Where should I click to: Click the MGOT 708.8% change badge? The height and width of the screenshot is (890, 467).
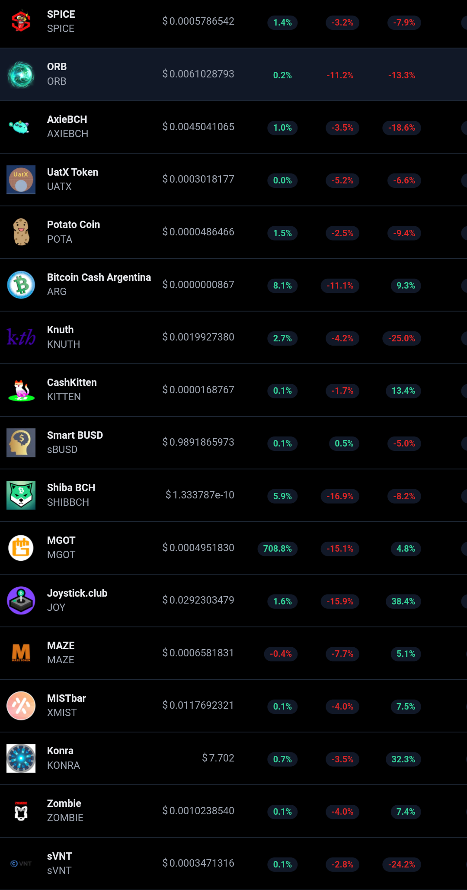point(277,549)
